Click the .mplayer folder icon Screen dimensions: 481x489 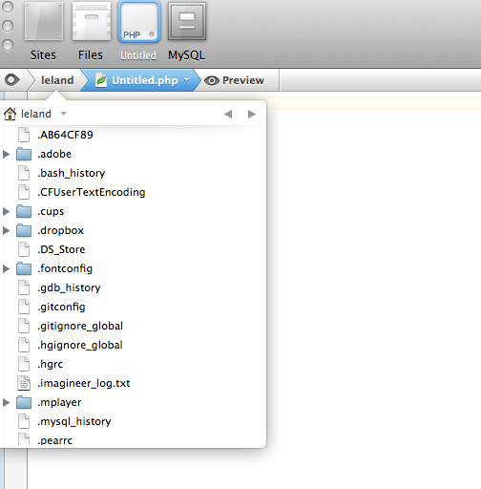(24, 402)
